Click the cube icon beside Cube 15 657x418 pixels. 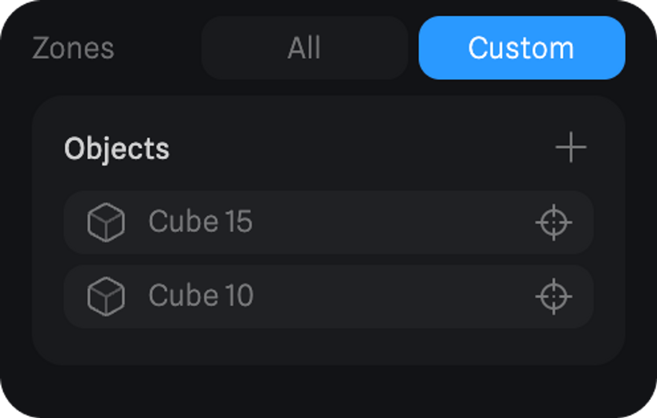click(106, 222)
